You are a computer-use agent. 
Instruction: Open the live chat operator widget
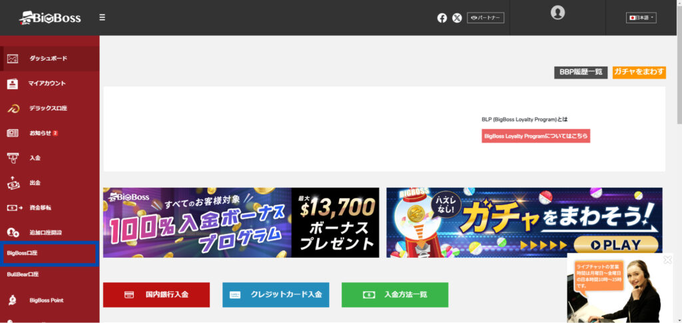(620, 288)
